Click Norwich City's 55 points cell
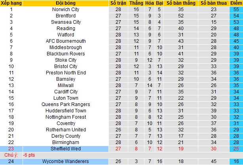This screenshot has width=243, height=165. pos(235,9)
